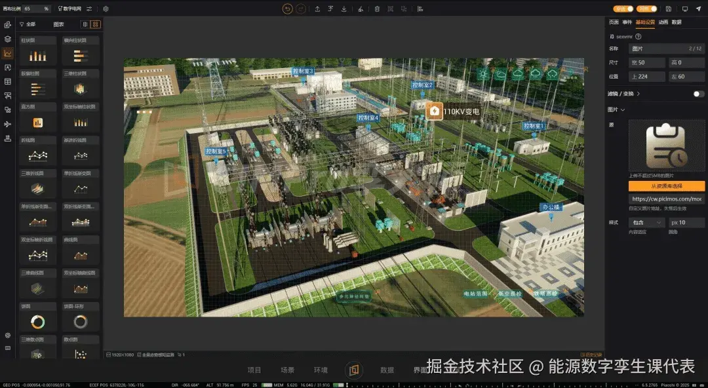This screenshot has height=388, width=708.
Task: Click the 办公楼 label in scene
Action: click(551, 207)
